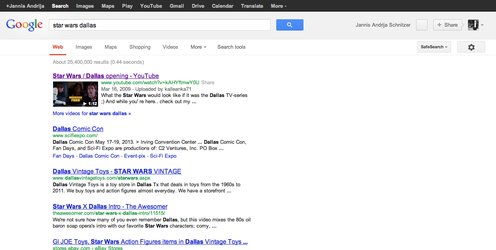
Task: Select the Web results tab
Action: click(x=58, y=47)
